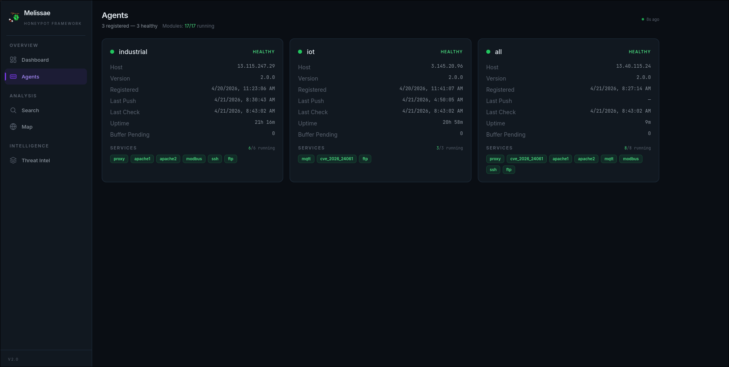
Task: Click the Agents sidebar icon
Action: tap(13, 77)
